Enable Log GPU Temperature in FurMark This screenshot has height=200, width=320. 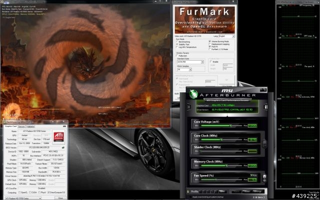pos(177,47)
